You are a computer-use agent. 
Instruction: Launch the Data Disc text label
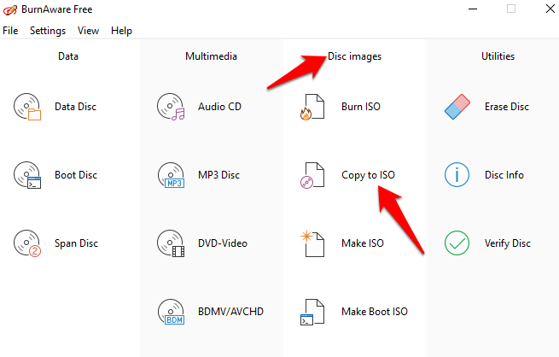(76, 107)
